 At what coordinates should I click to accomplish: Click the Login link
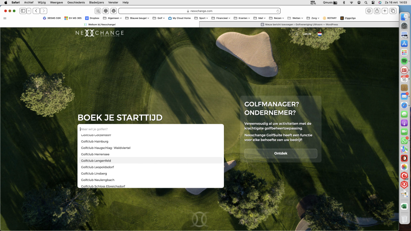point(307,34)
